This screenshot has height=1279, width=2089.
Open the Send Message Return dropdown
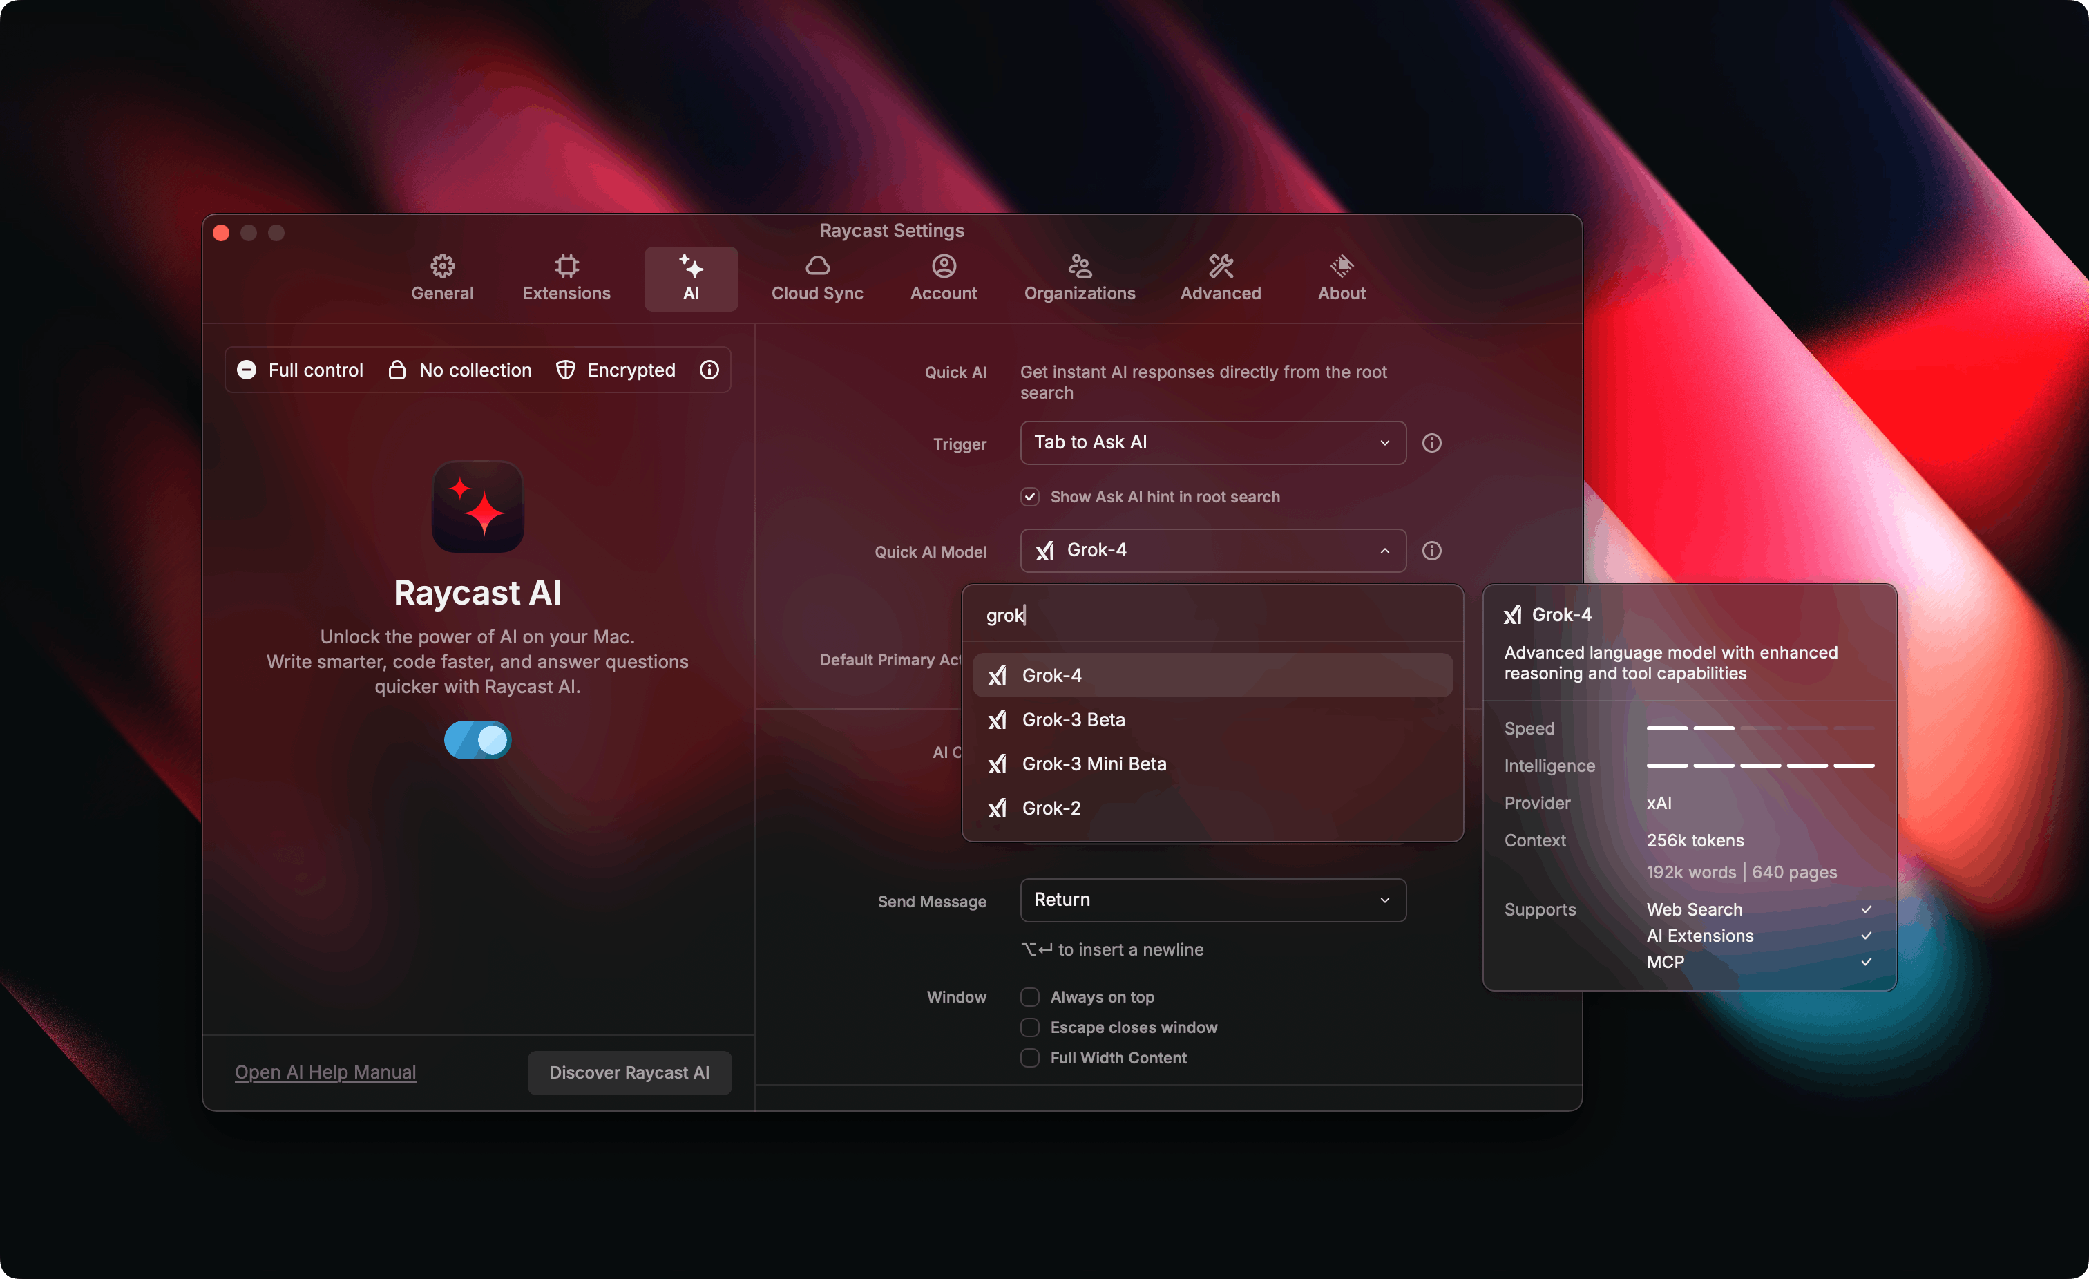pyautogui.click(x=1213, y=900)
